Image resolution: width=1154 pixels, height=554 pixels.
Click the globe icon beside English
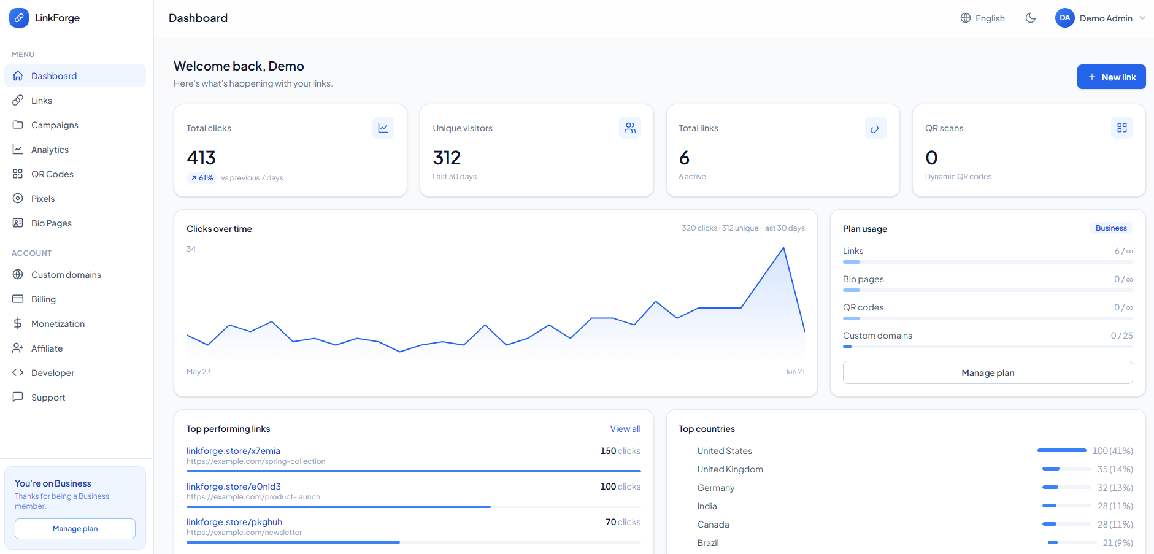click(x=966, y=18)
